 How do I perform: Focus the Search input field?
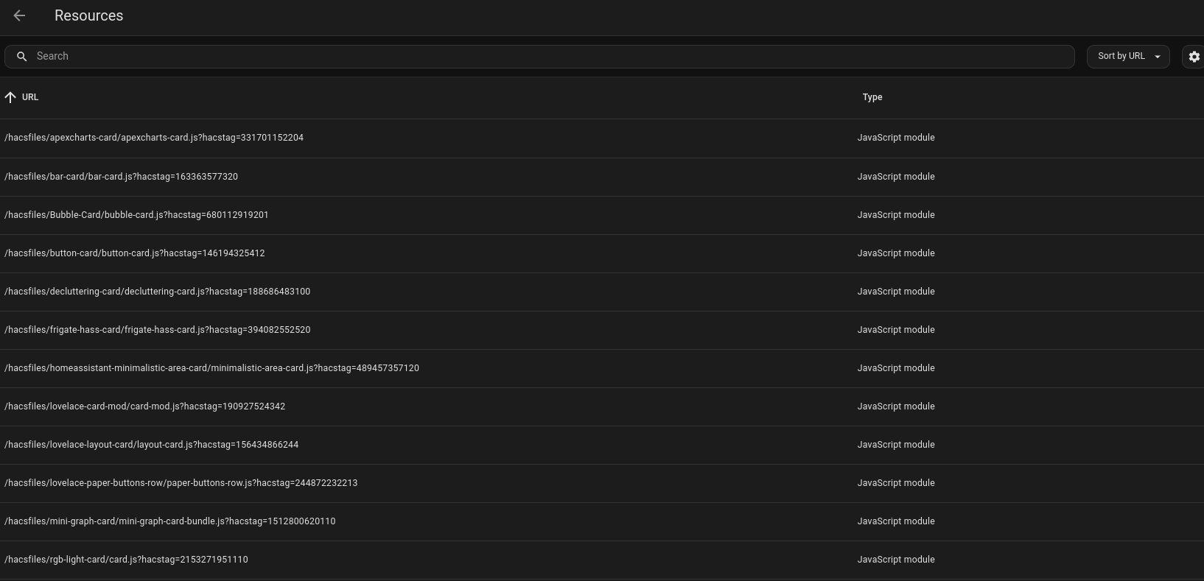pos(539,57)
